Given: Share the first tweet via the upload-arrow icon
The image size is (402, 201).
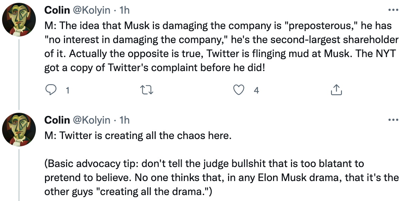Looking at the screenshot, I should 336,90.
